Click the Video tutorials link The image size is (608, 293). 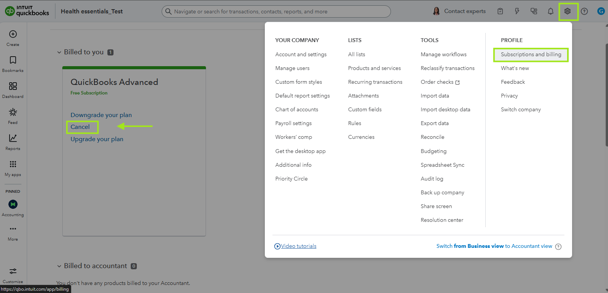[298, 246]
